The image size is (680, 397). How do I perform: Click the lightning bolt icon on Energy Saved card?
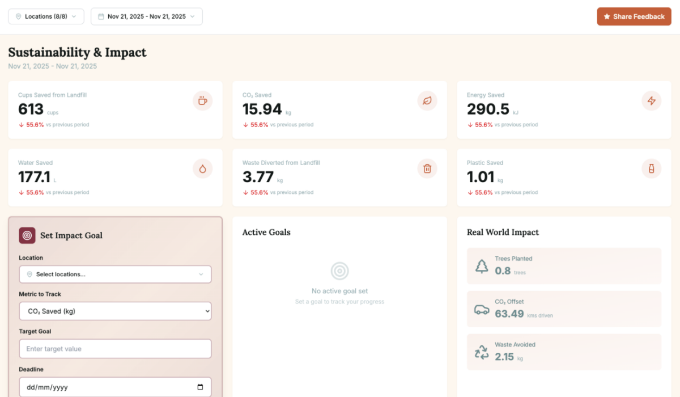tap(651, 100)
